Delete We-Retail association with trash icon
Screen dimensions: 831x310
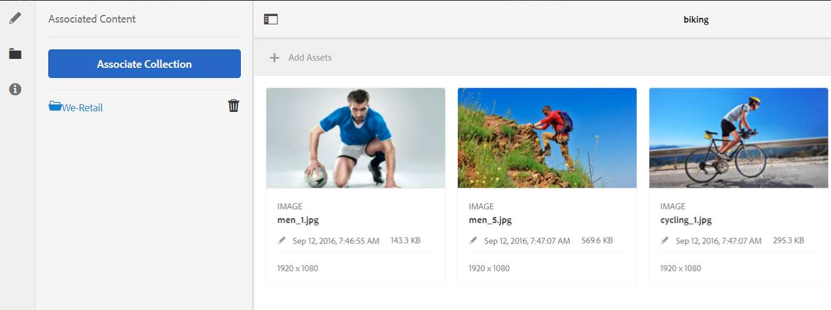click(234, 106)
